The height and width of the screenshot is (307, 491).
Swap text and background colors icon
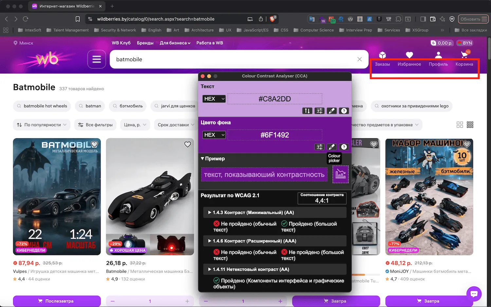[x=307, y=111]
